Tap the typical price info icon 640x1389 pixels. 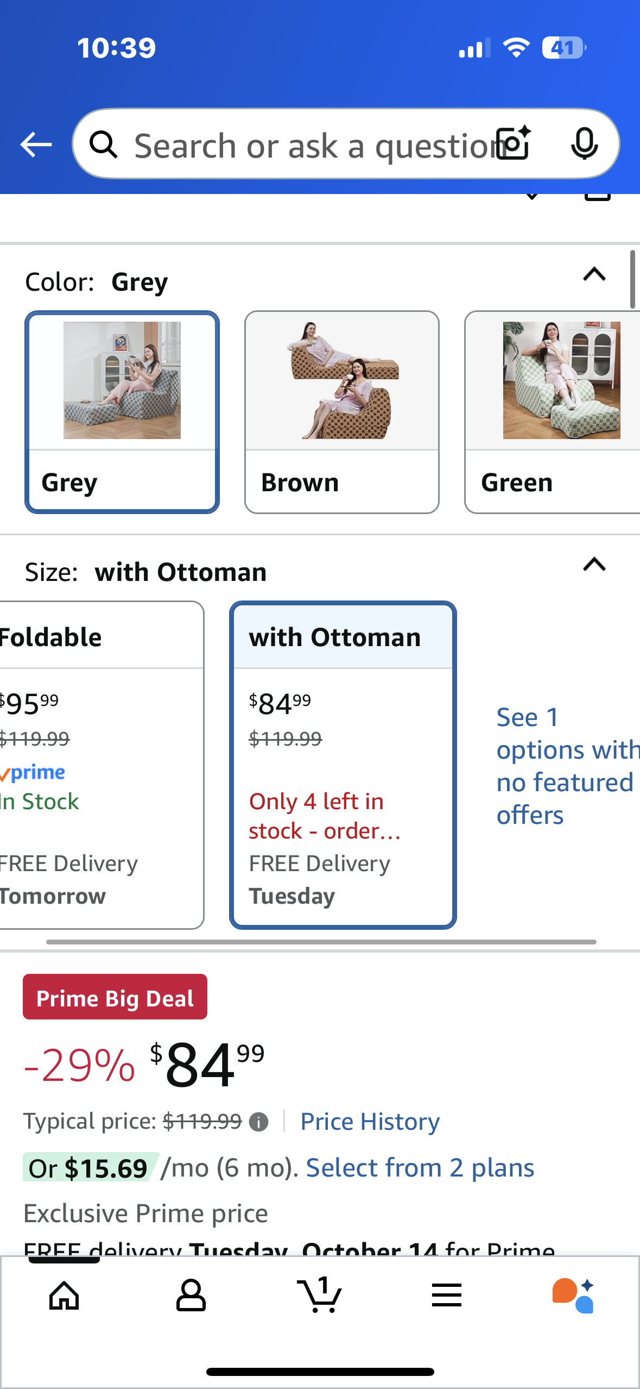click(x=259, y=1122)
